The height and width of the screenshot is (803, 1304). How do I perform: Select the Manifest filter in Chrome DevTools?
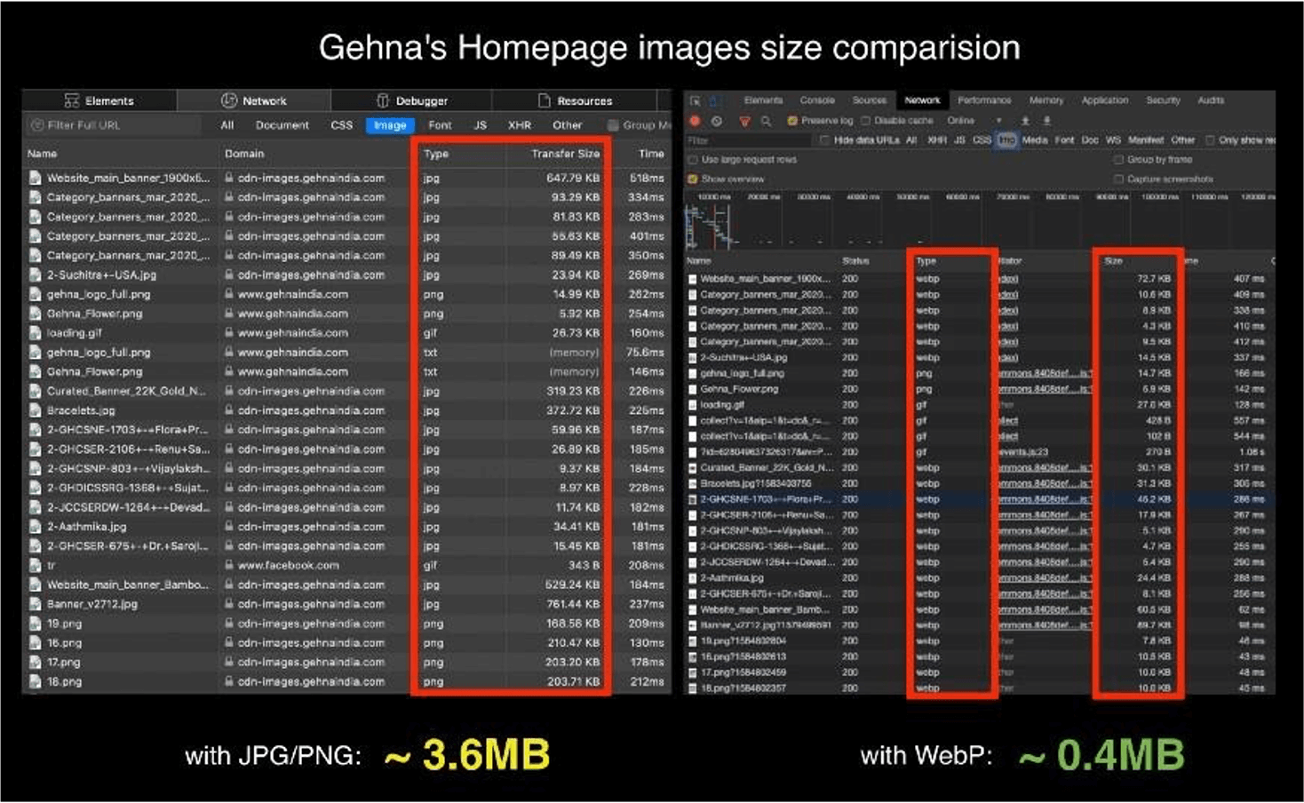(x=1145, y=140)
